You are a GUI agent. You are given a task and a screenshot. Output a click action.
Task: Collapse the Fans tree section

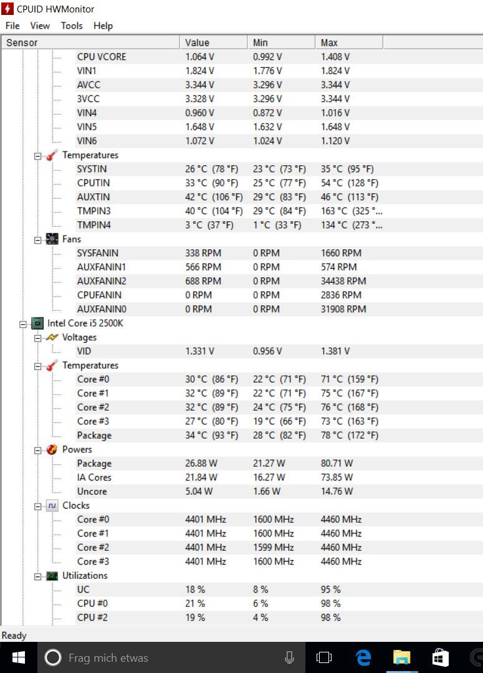pos(37,240)
